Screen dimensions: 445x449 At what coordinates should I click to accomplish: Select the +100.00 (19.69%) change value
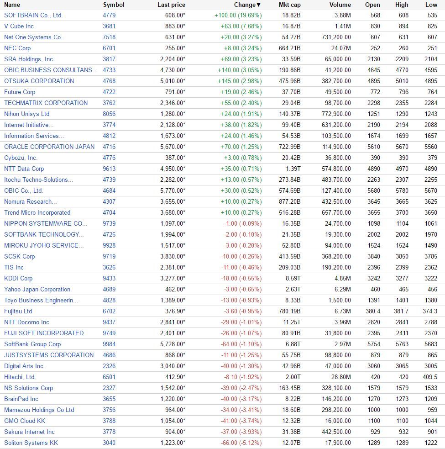(238, 16)
